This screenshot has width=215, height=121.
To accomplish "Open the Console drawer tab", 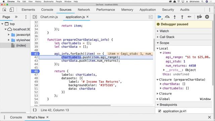I will click(x=16, y=117).
